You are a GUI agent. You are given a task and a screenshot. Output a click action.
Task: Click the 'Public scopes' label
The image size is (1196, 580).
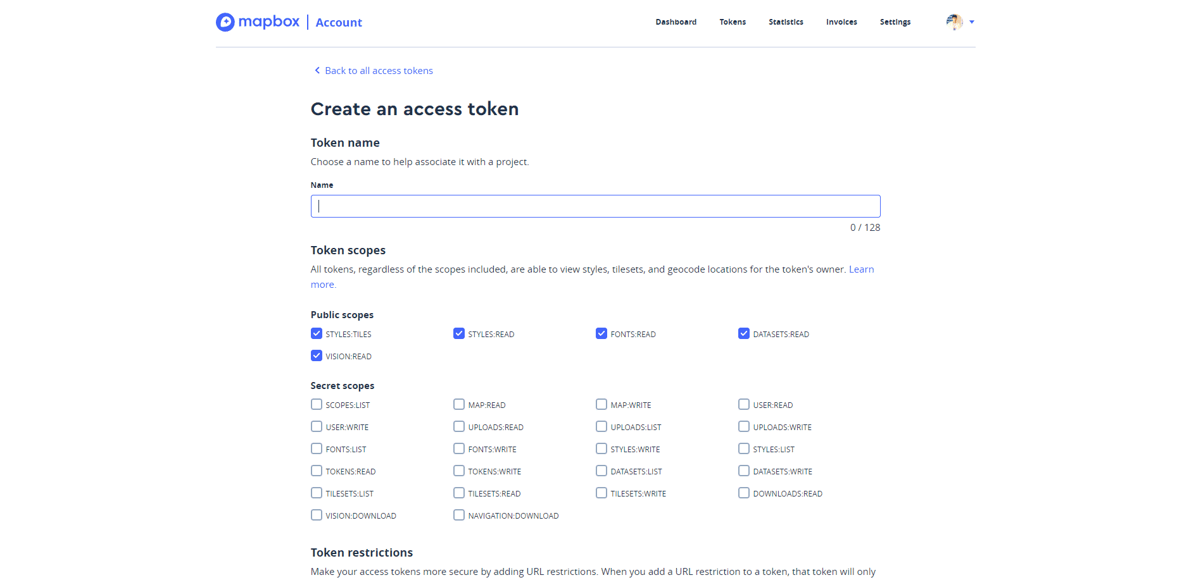(x=342, y=315)
